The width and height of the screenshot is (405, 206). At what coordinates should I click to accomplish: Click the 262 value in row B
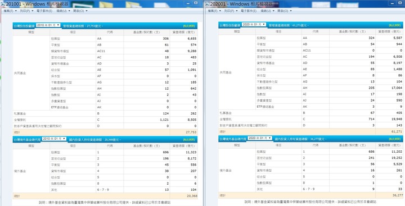193,113
